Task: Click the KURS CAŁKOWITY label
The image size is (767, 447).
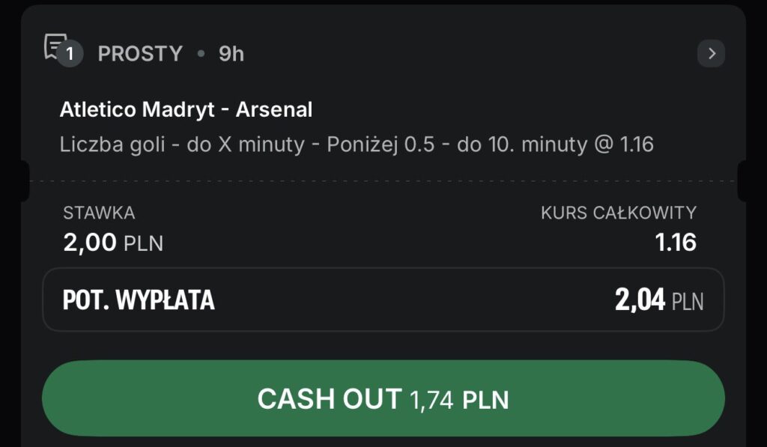Action: click(x=619, y=213)
